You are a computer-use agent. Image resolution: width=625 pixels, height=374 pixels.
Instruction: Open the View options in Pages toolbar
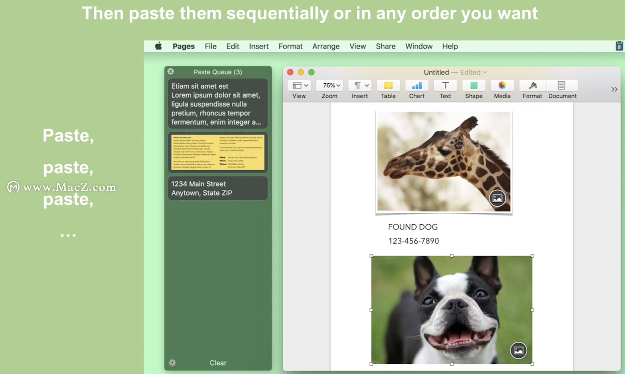pyautogui.click(x=299, y=86)
